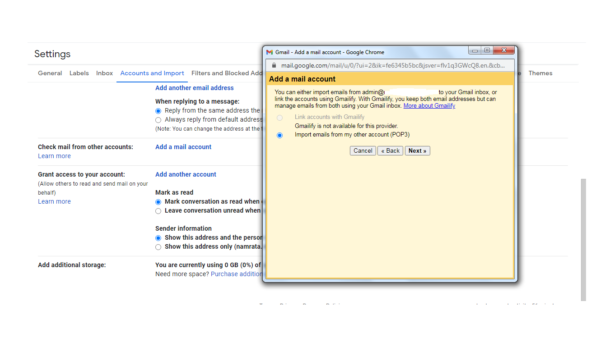
Task: Select Import emails from my other account (POP3)
Action: tap(280, 135)
